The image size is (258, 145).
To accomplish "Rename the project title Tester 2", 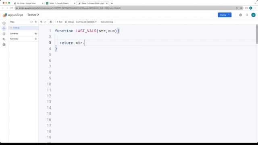I will point(33,15).
